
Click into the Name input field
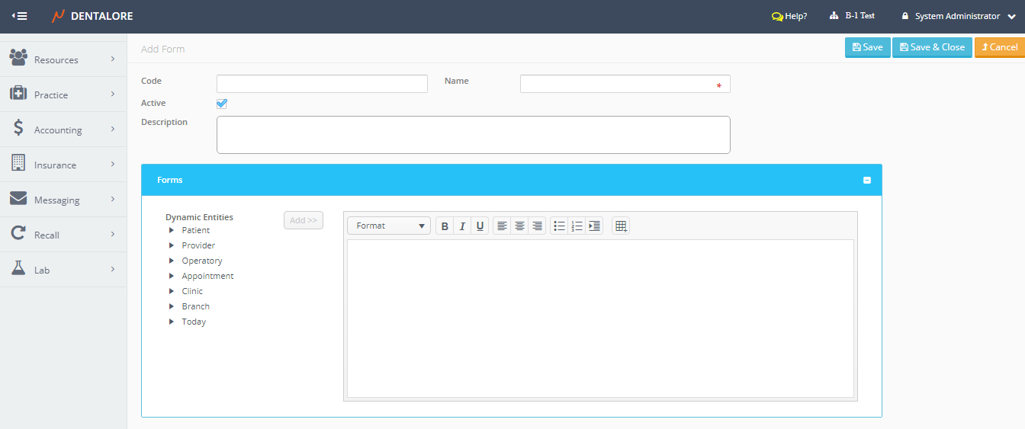point(618,84)
